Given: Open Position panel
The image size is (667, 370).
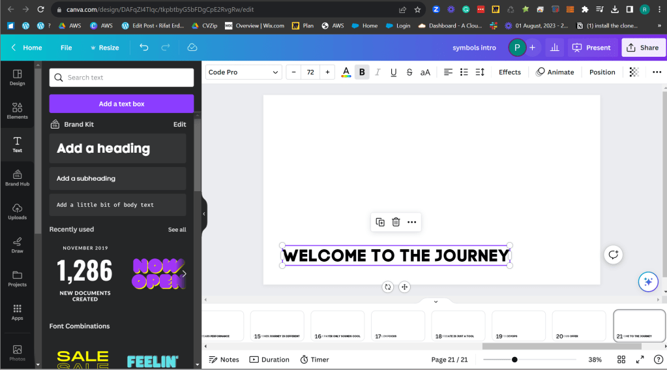Looking at the screenshot, I should click(602, 72).
